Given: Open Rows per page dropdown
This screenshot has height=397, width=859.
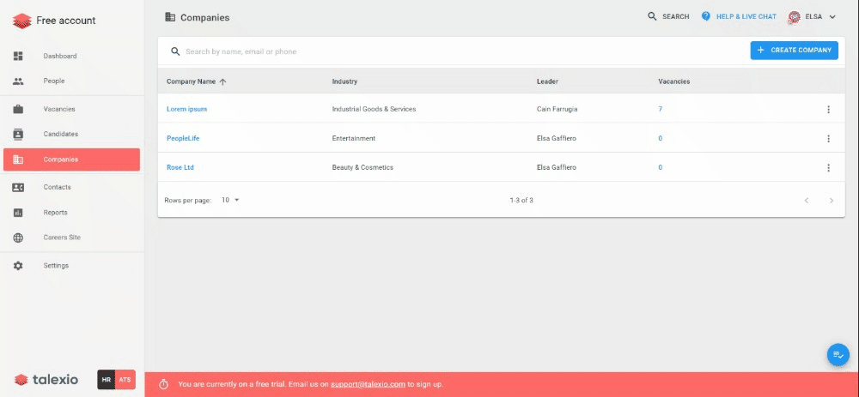Looking at the screenshot, I should [x=230, y=200].
